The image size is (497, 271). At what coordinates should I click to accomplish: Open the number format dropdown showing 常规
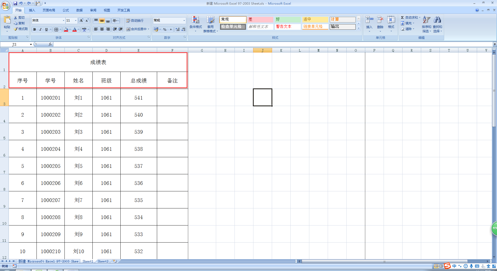point(184,20)
